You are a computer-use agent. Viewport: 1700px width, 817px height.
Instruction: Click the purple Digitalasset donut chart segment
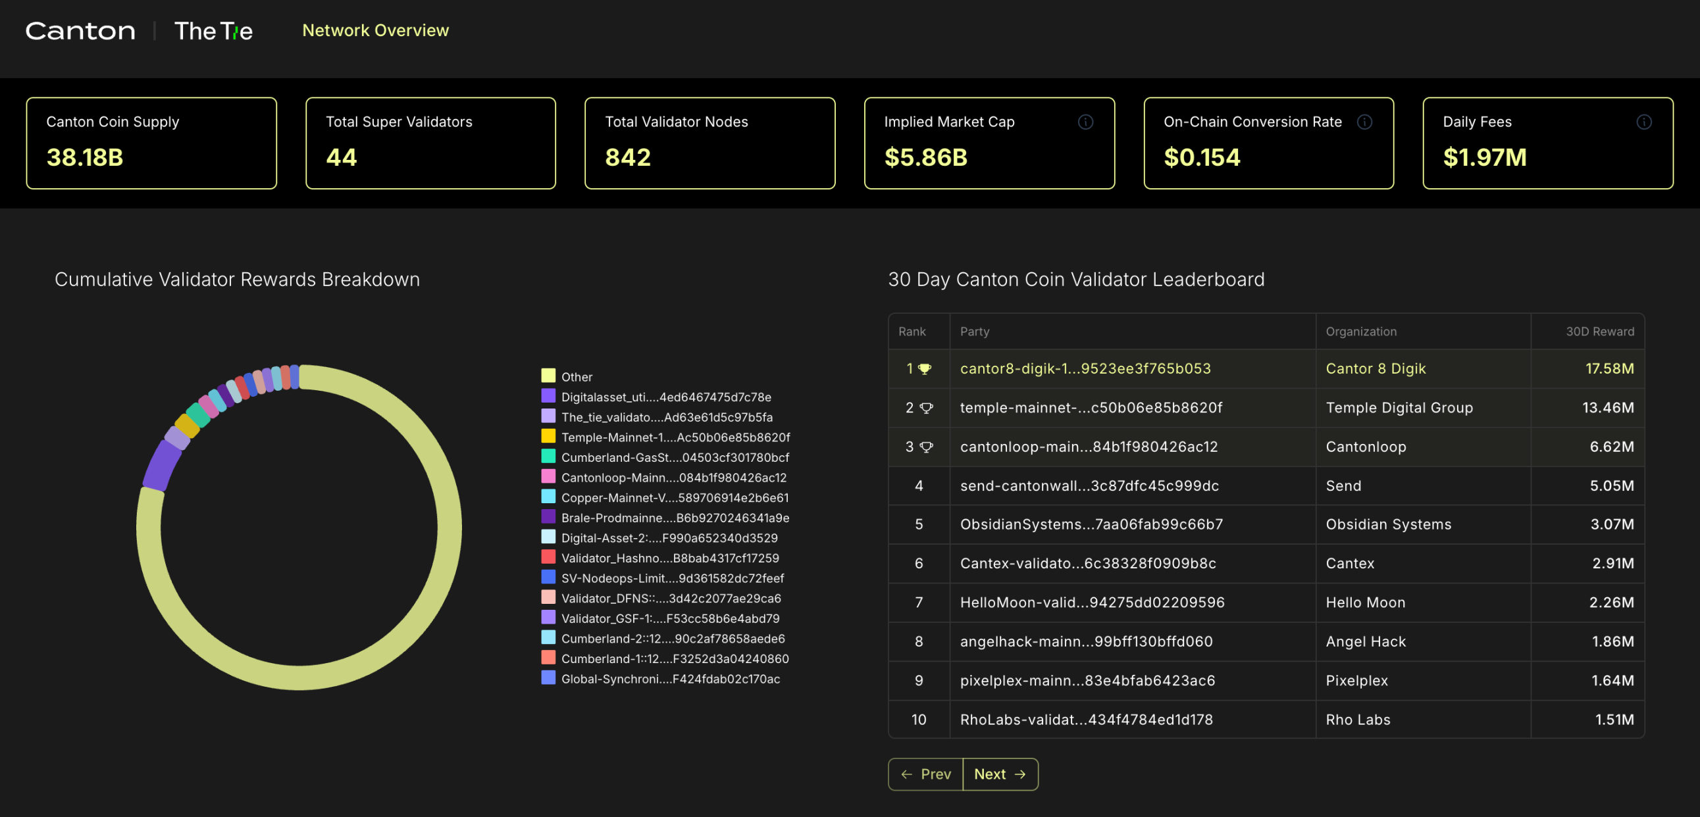(x=161, y=466)
